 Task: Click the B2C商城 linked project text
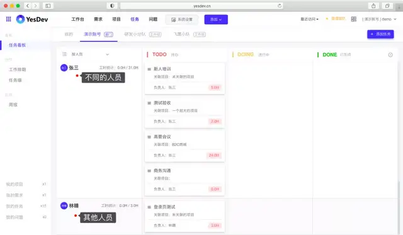point(179,145)
